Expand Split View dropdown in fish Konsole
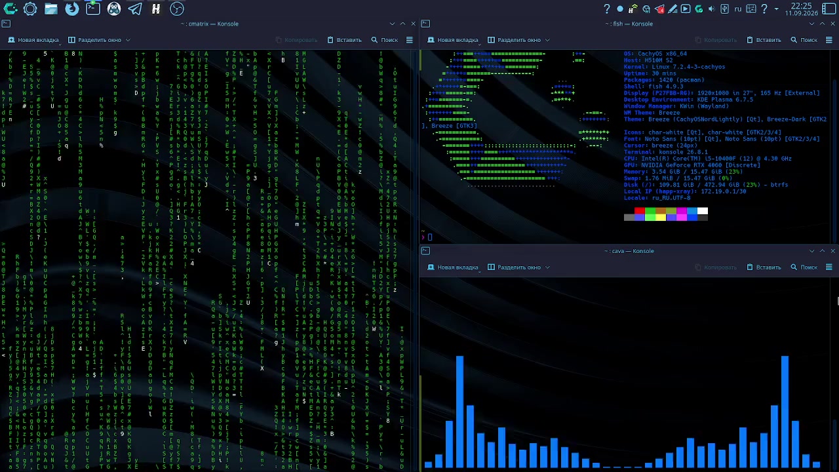This screenshot has width=839, height=472. pyautogui.click(x=518, y=40)
